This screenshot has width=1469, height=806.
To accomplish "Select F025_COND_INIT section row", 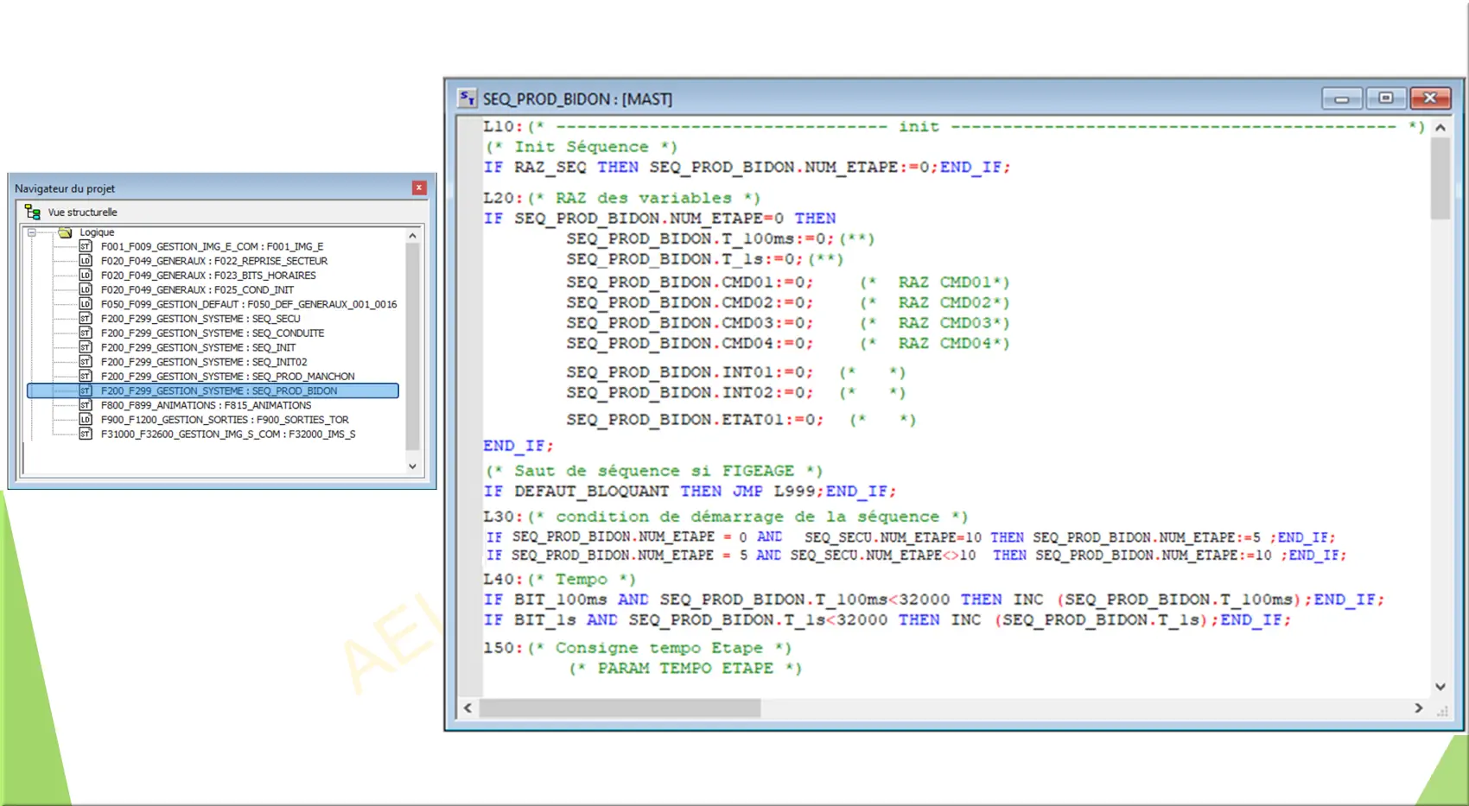I will [x=197, y=289].
